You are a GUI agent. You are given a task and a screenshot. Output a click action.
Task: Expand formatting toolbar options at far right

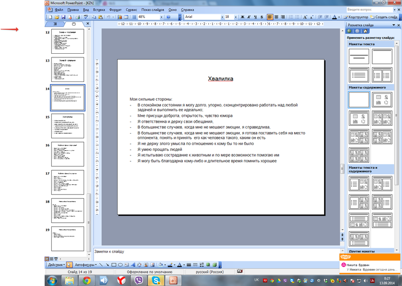(x=399, y=17)
